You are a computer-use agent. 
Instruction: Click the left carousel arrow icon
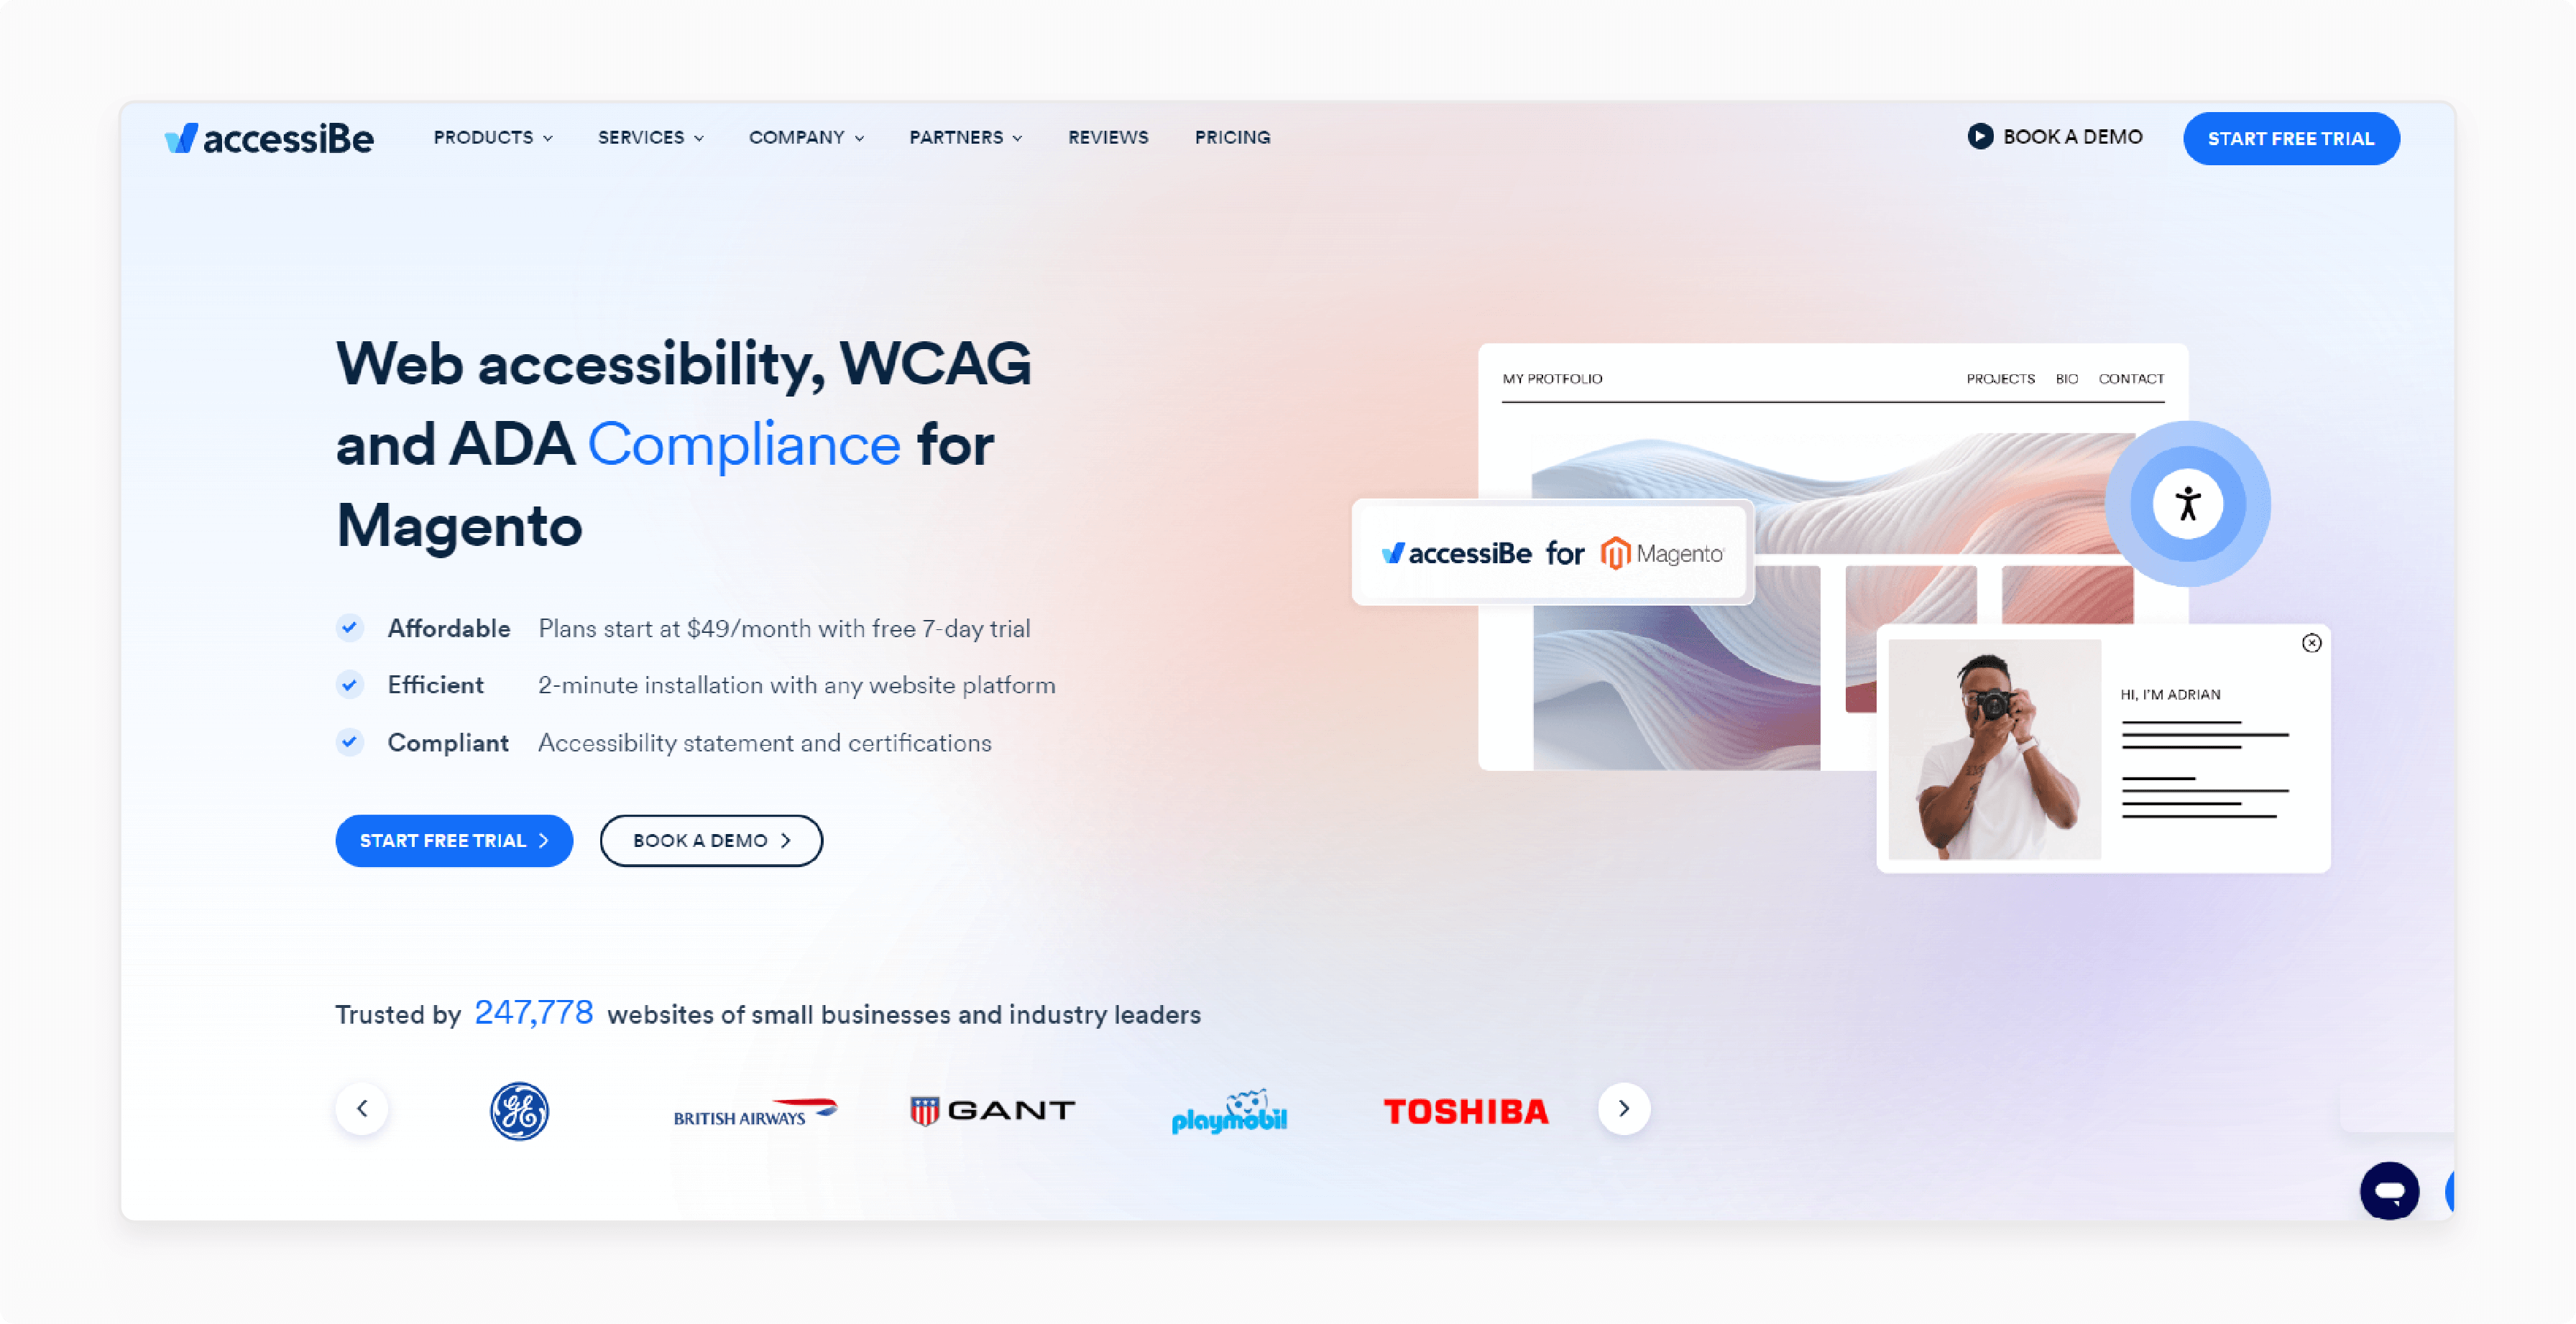click(x=362, y=1108)
